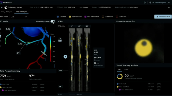Click the Low Attenuation purple dot in Vessel Territory Analysis
Image resolution: width=172 pixels, height=96 pixels.
click(120, 90)
